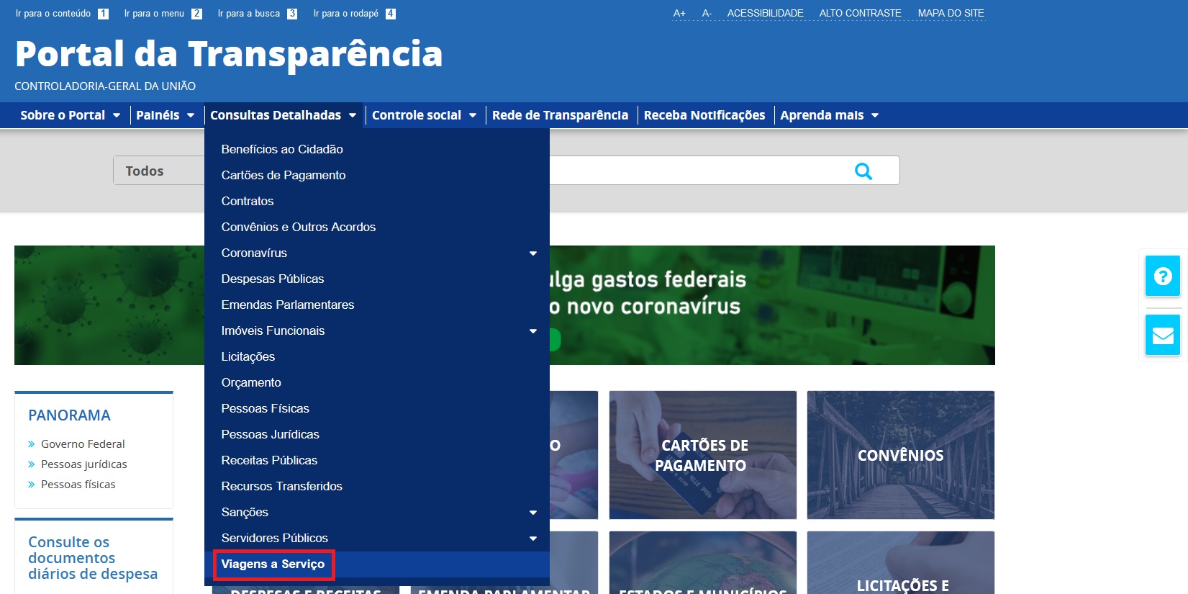The height and width of the screenshot is (594, 1188).
Task: Decrease font size with A-
Action: click(x=707, y=14)
